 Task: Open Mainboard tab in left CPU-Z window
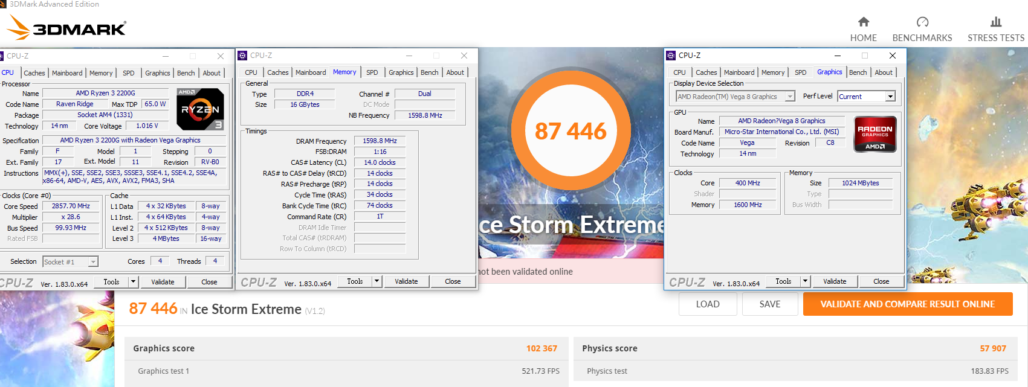[x=67, y=73]
